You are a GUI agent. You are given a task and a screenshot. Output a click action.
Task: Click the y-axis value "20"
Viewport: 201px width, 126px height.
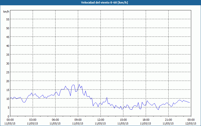(x=8, y=81)
